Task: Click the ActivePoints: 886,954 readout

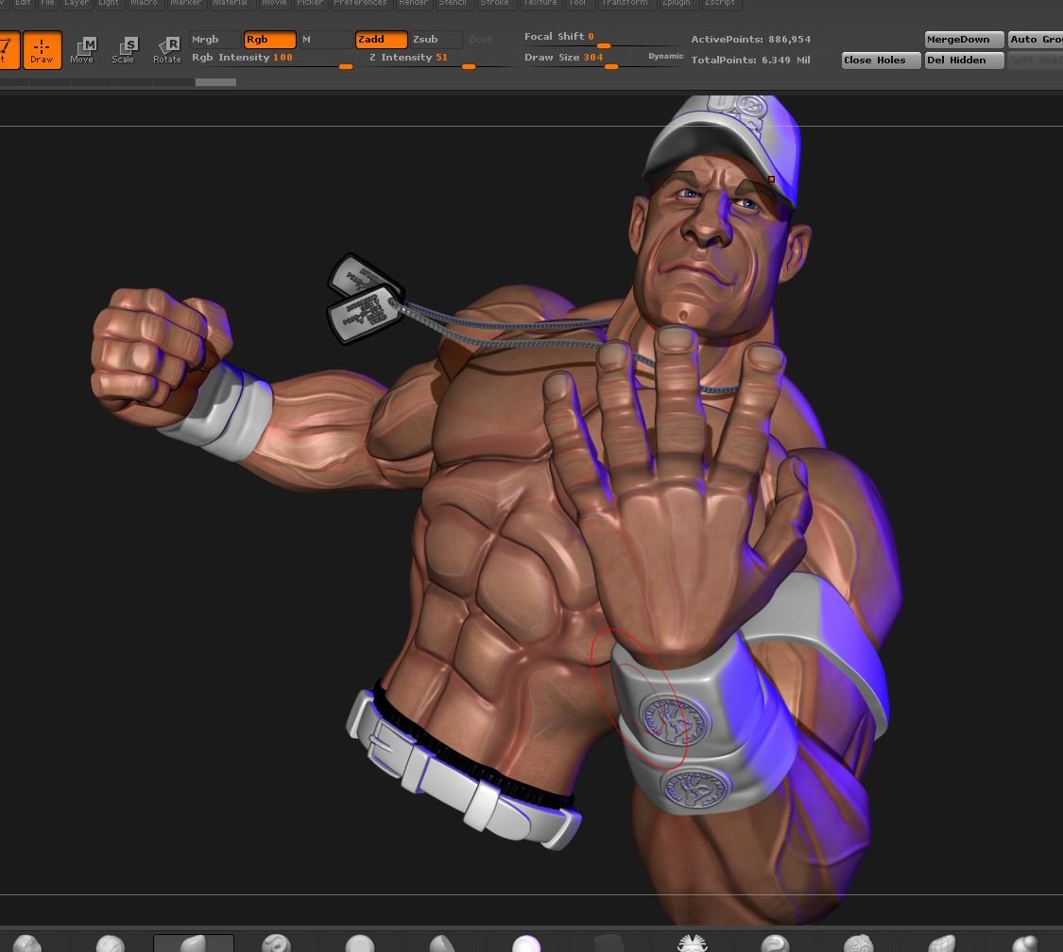Action: pos(750,40)
